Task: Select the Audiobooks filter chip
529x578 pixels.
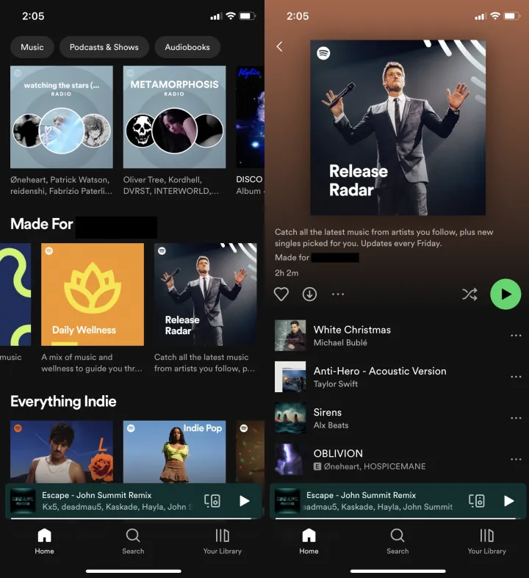Action: [x=187, y=47]
